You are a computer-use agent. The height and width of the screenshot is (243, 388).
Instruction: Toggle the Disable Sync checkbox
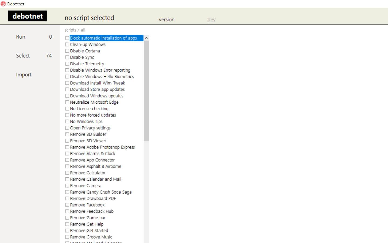click(67, 57)
